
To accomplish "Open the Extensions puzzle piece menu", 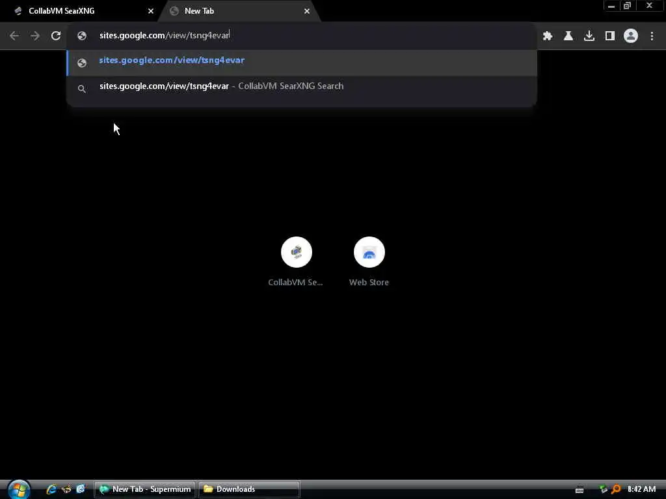I will [548, 36].
